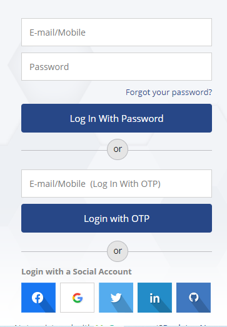Image resolution: width=227 pixels, height=327 pixels.
Task: Focus the E-mail/Mobile (Log In With OTP) field
Action: pos(117,184)
